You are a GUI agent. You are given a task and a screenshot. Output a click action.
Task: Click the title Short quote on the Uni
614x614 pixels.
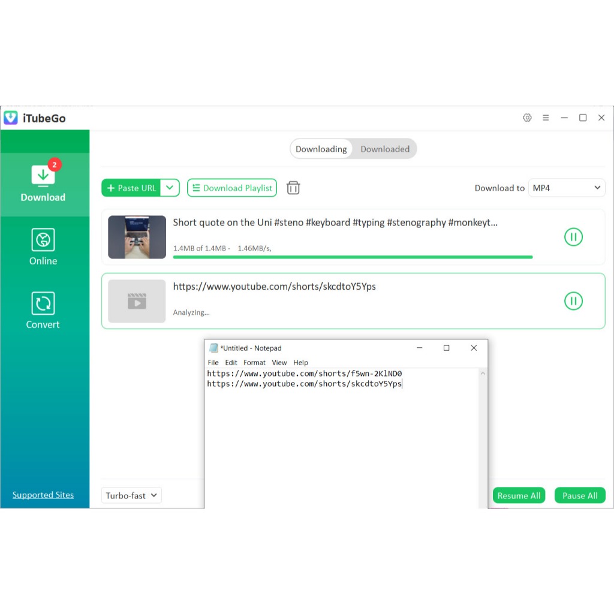(x=335, y=222)
